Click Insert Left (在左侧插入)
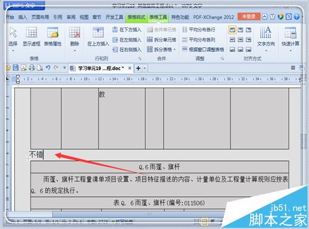 pyautogui.click(x=127, y=40)
